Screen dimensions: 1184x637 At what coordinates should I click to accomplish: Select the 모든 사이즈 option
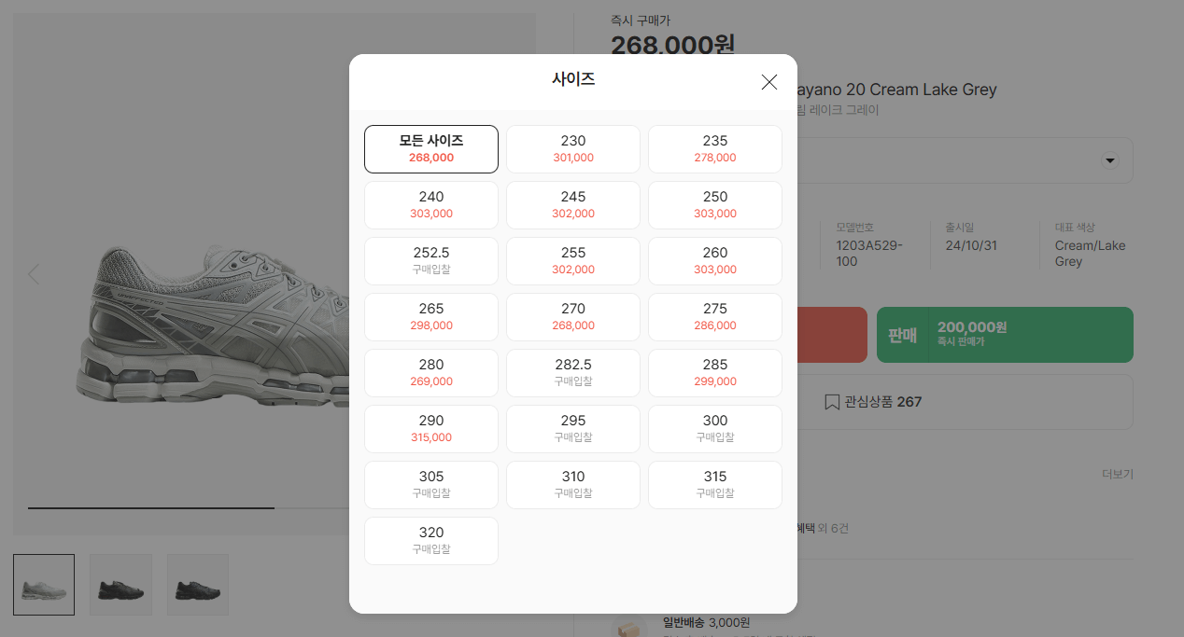coord(431,149)
